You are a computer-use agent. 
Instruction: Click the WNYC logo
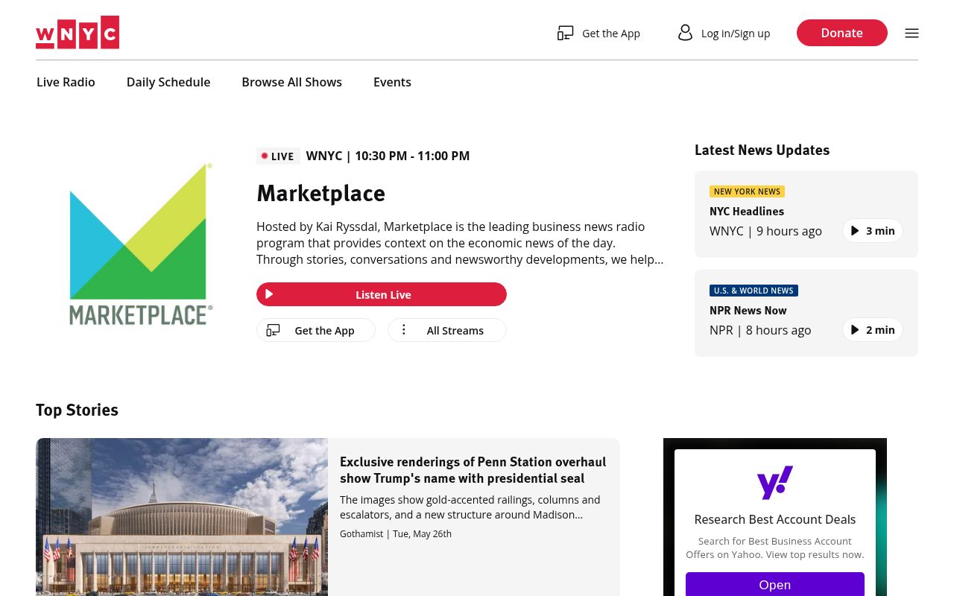[x=78, y=32]
